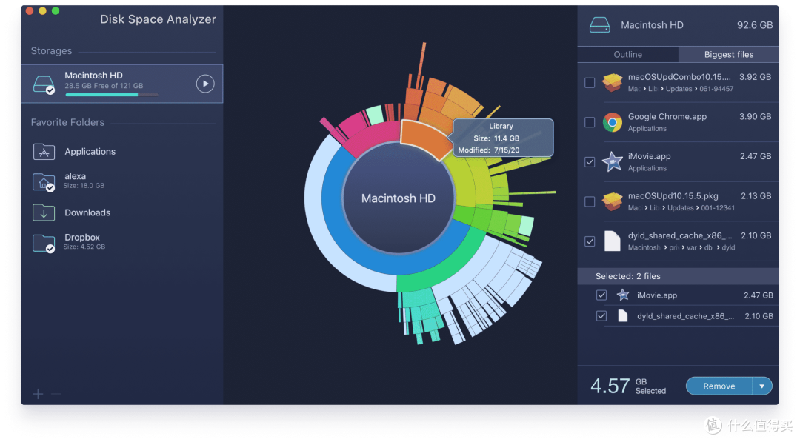Click the Updates path segment under macOSUpdCombo10.15
800x442 pixels.
679,89
